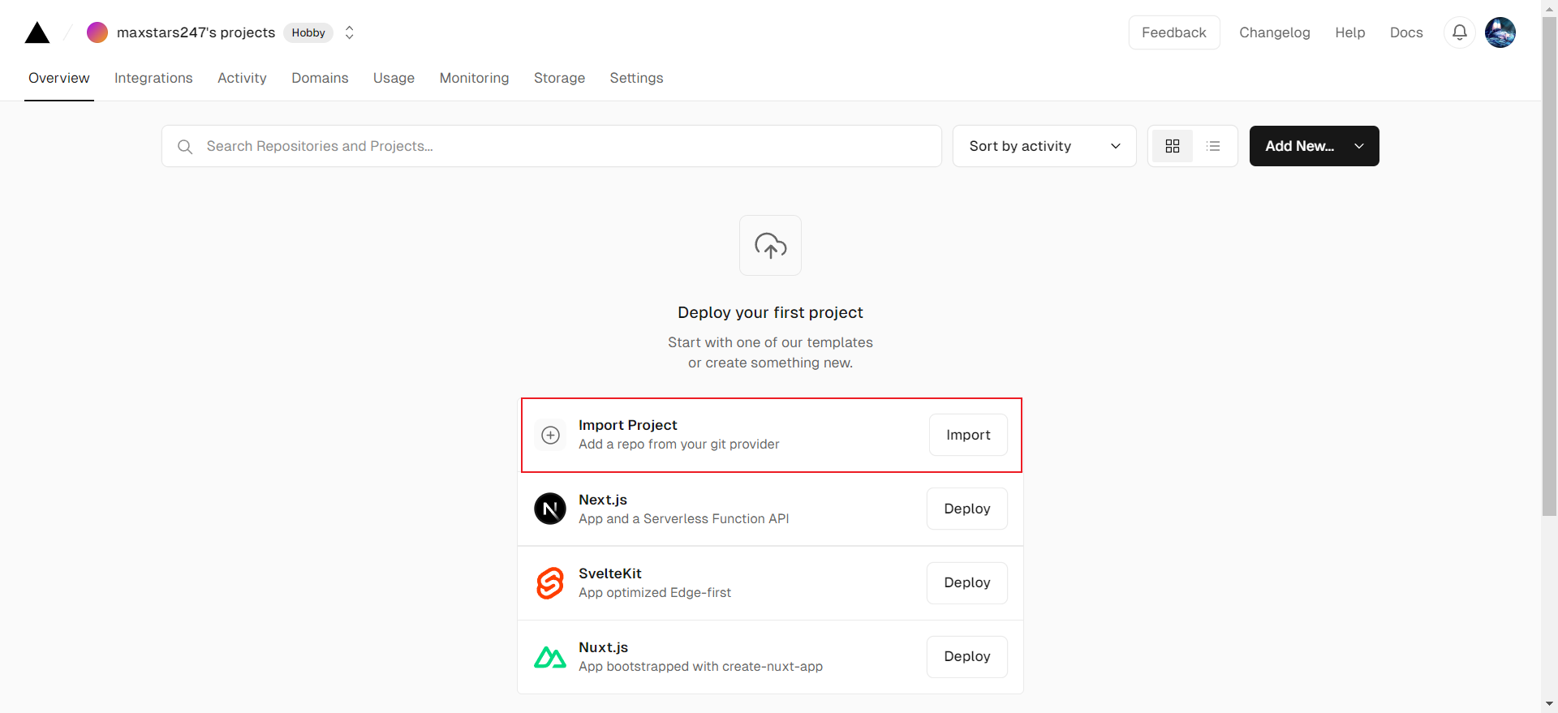Open the user profile avatar
Screen dimensions: 1558x713
point(1500,32)
